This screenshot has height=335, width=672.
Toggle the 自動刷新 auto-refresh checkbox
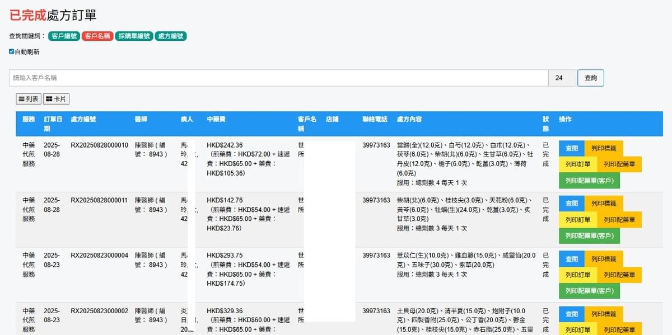point(12,51)
